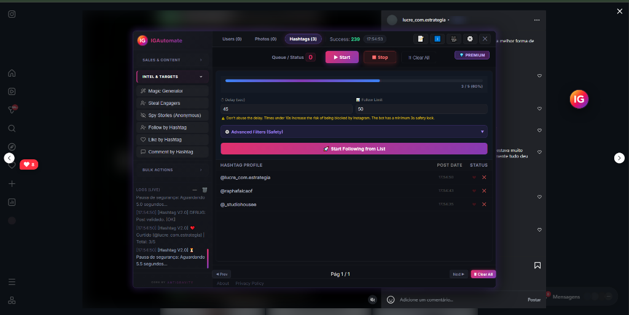
Task: Open the notes notepad icon in IGAutomate
Action: tap(420, 39)
